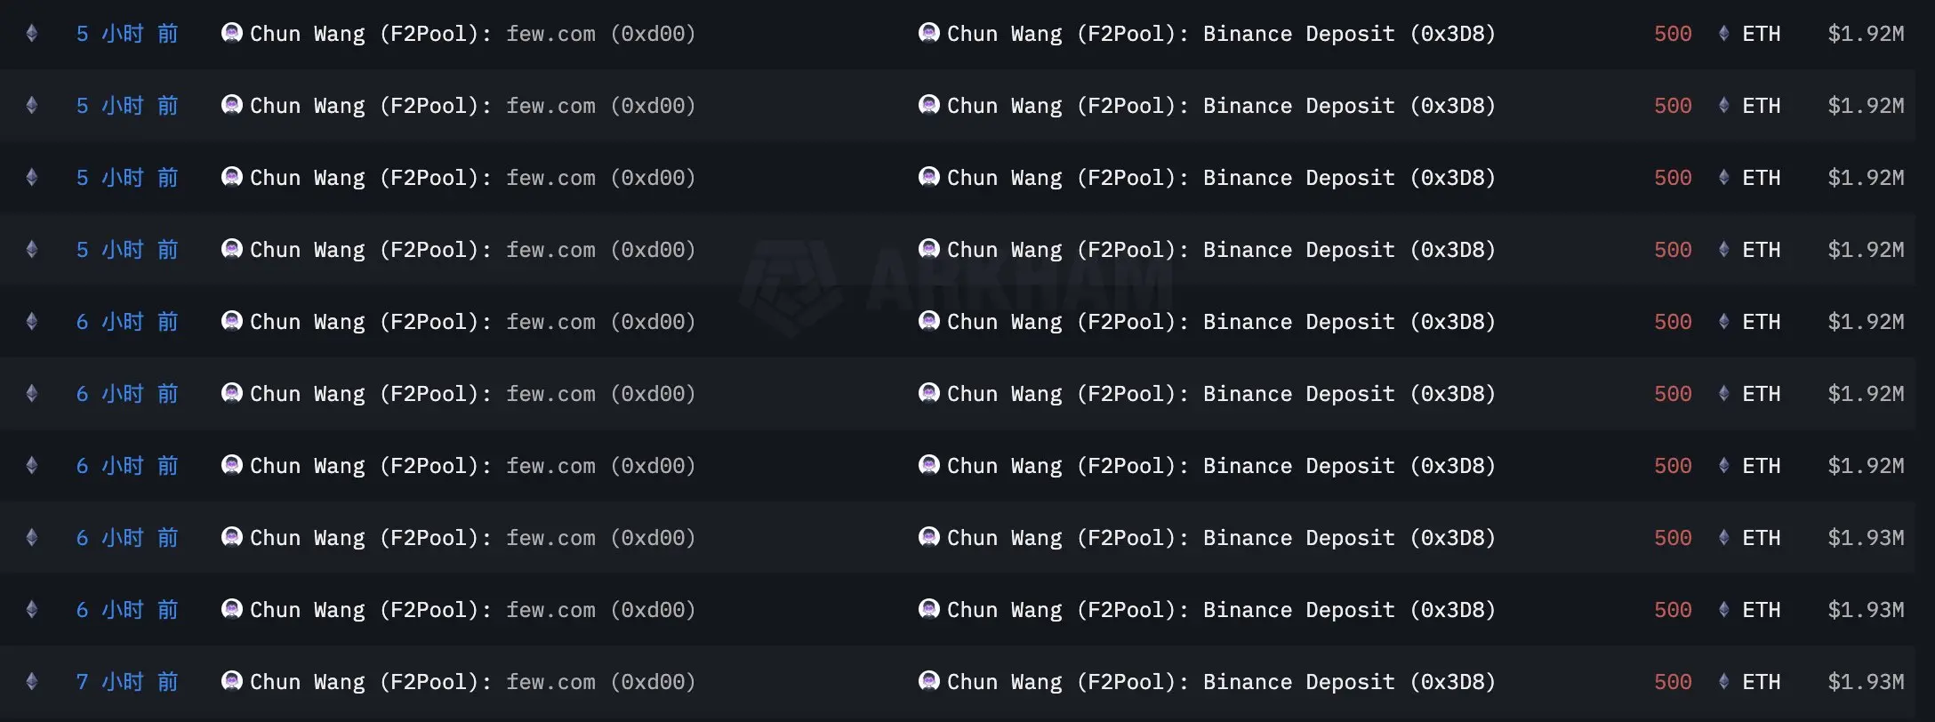Click the Ethereum chain icon in the first $1.93M row
Image resolution: width=1935 pixels, height=722 pixels.
(x=32, y=538)
